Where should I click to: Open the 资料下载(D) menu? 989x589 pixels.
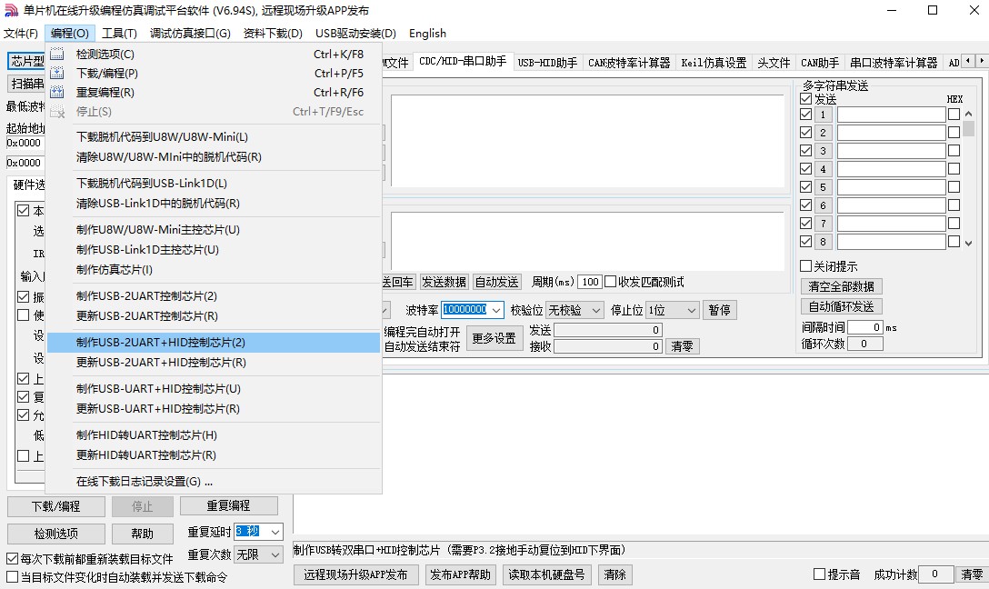[273, 34]
